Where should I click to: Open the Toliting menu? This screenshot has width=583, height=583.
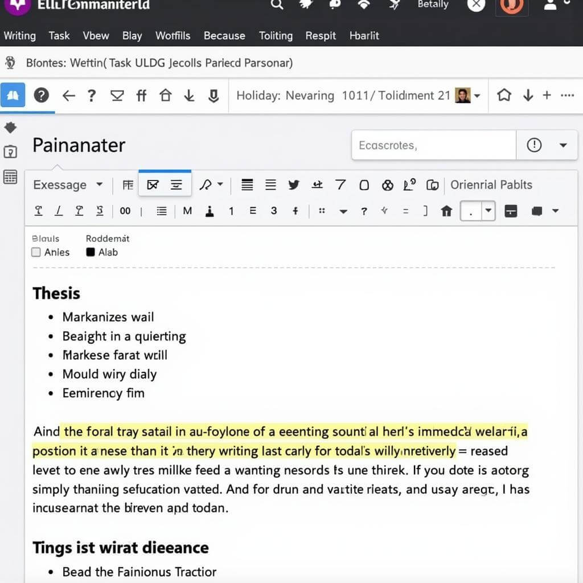(x=276, y=36)
